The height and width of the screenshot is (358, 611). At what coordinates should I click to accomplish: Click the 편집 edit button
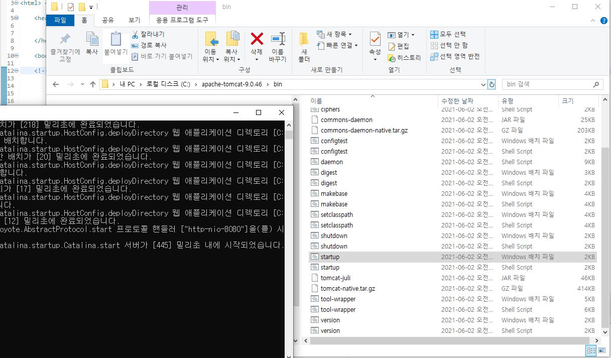click(x=399, y=46)
